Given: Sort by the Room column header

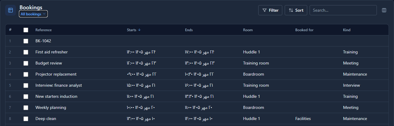Looking at the screenshot, I should 248,30.
